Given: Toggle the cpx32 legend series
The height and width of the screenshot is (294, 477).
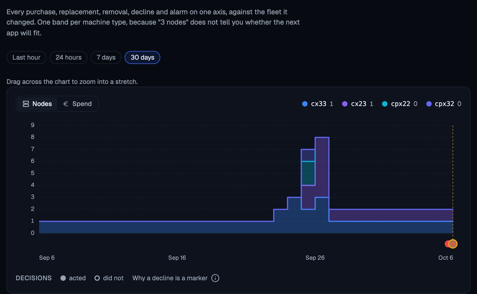Looking at the screenshot, I should coord(444,104).
